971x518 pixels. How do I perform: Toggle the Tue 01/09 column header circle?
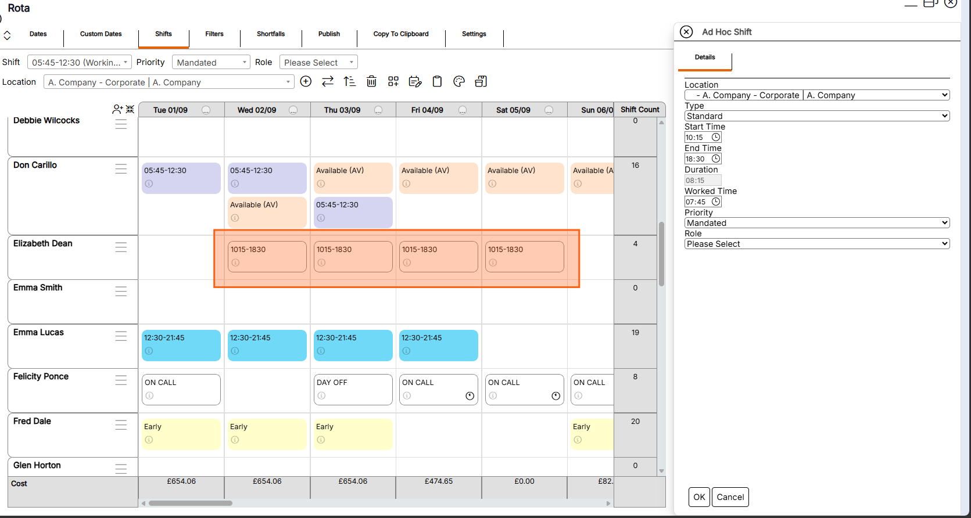click(x=206, y=110)
